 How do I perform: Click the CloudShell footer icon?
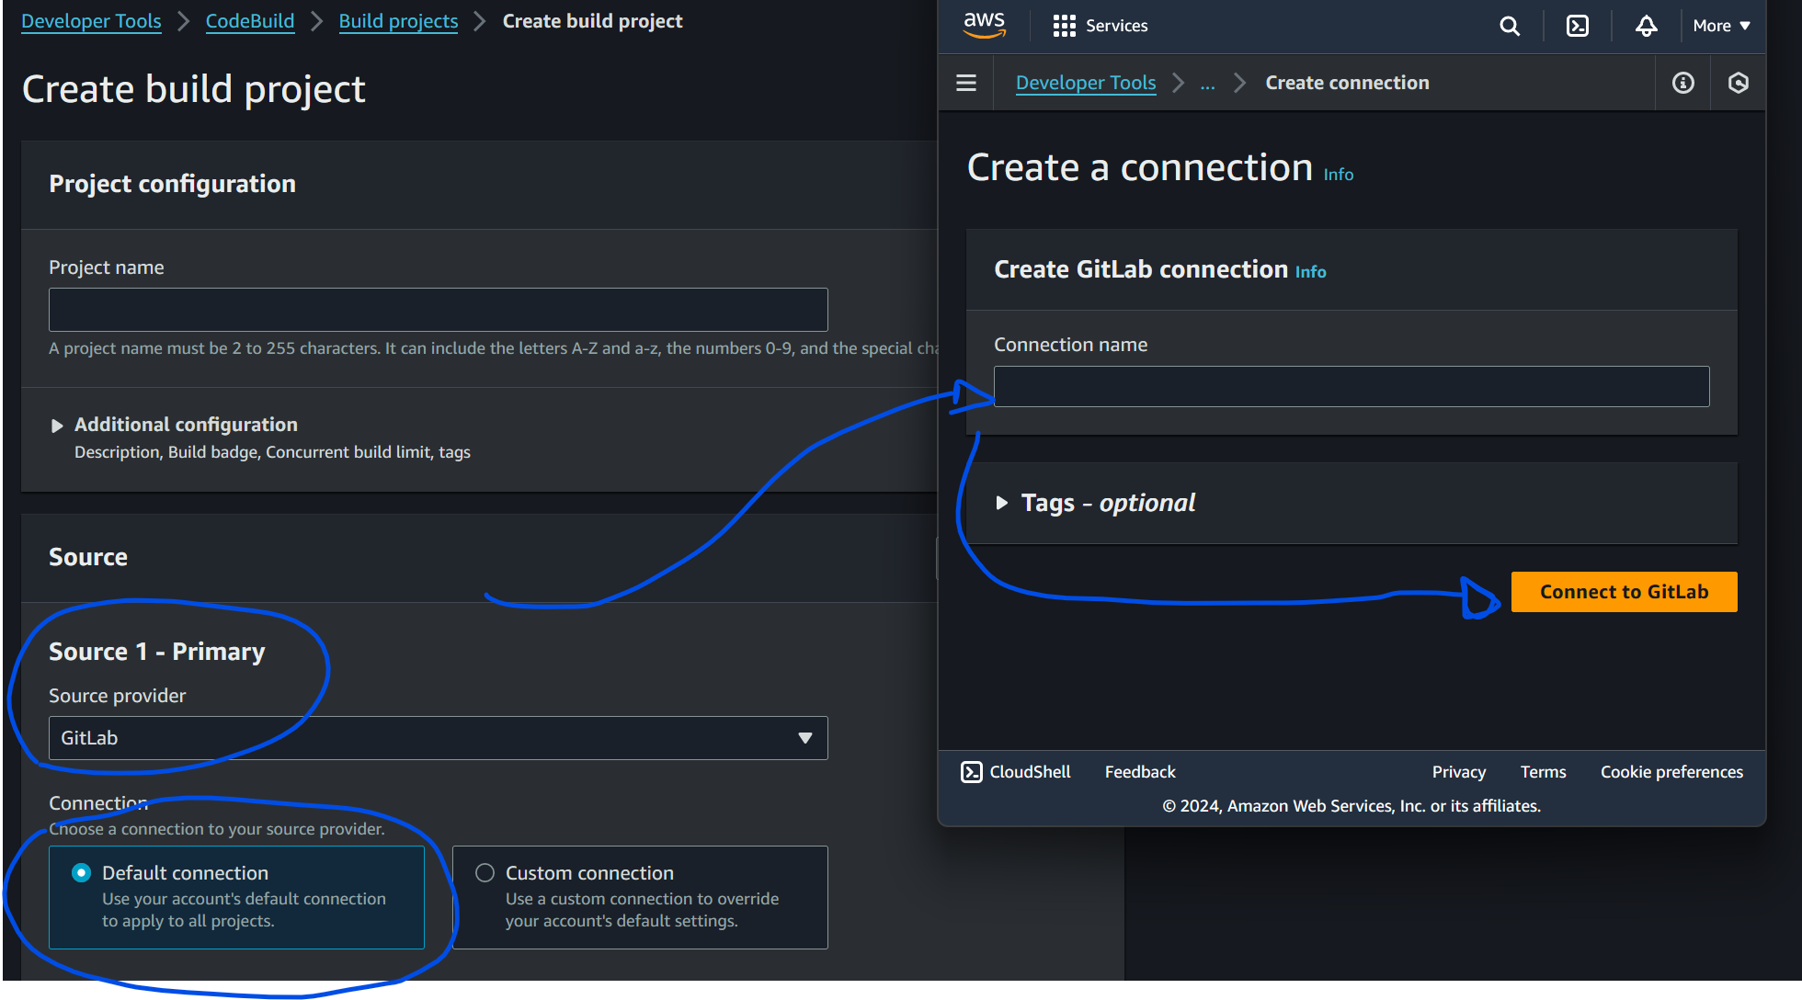(971, 772)
